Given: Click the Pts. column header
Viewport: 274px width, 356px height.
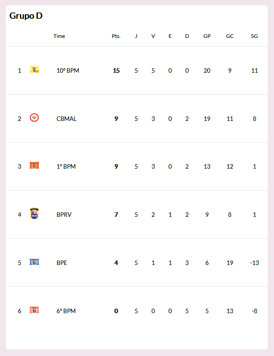Looking at the screenshot, I should click(x=116, y=36).
